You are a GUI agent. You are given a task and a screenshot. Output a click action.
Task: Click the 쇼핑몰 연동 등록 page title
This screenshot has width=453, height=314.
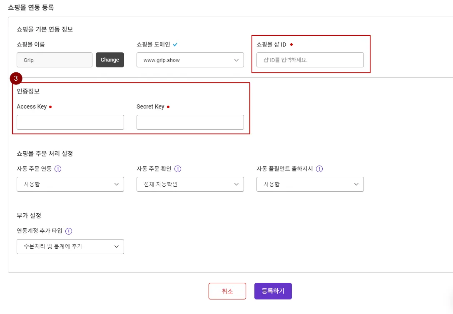[31, 7]
